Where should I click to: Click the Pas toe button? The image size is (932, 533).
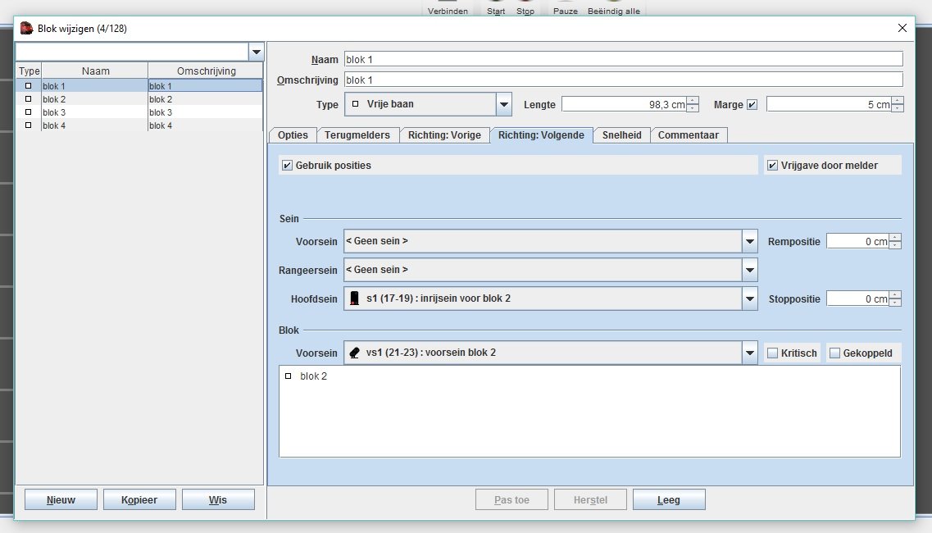click(x=511, y=499)
